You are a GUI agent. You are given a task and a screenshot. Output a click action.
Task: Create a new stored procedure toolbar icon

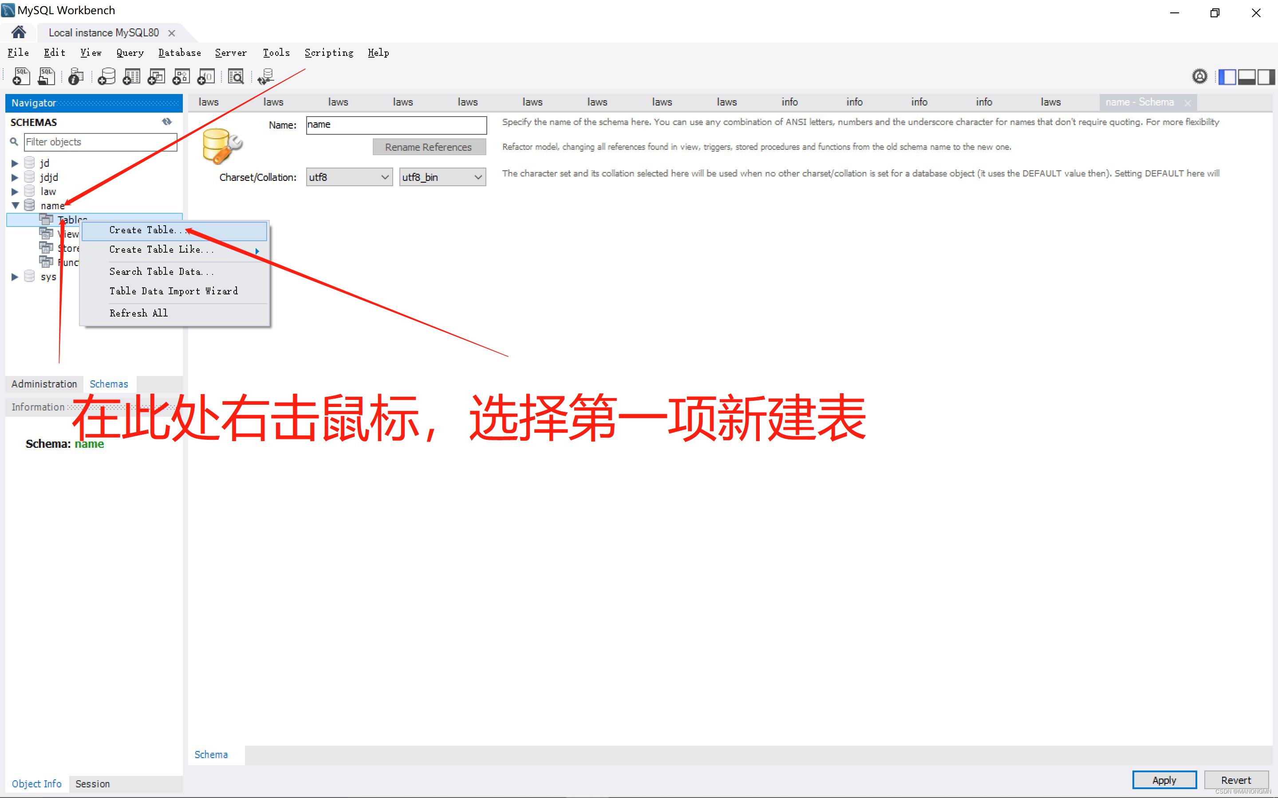(x=181, y=77)
